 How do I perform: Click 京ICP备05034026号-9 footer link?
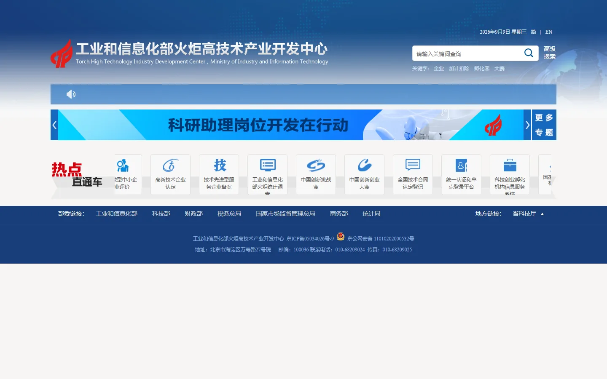pyautogui.click(x=310, y=239)
